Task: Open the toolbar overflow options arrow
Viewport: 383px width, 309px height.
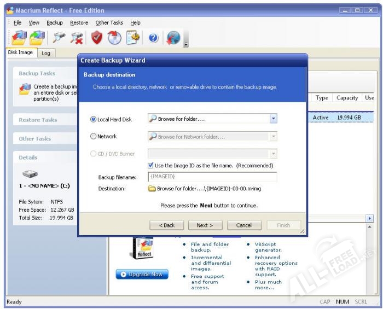Action: [186, 44]
